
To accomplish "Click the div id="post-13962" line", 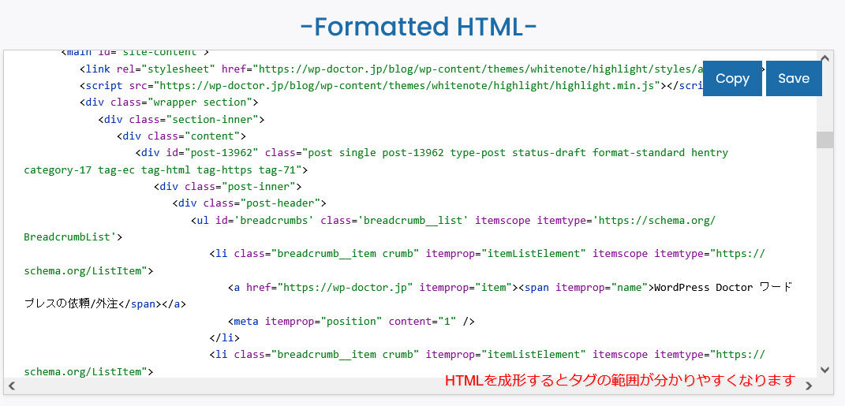I will pyautogui.click(x=432, y=153).
